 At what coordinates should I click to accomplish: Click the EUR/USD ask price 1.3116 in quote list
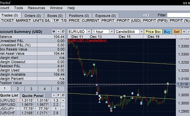[43, 100]
